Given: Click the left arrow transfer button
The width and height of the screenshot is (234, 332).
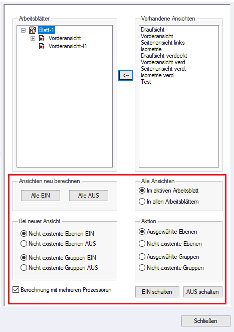Looking at the screenshot, I should pyautogui.click(x=126, y=75).
